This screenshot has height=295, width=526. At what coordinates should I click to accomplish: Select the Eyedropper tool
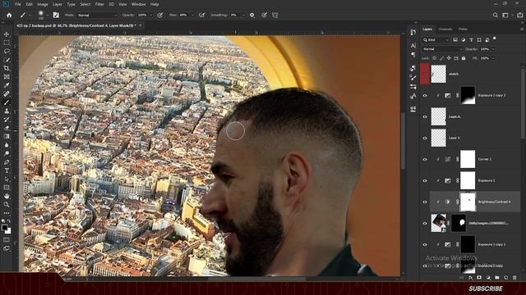[x=7, y=85]
